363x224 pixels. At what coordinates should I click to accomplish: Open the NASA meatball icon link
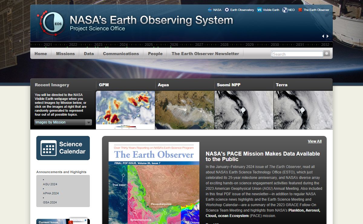(x=210, y=10)
